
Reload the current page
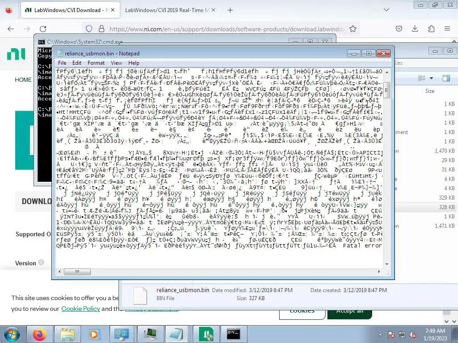coord(43,29)
